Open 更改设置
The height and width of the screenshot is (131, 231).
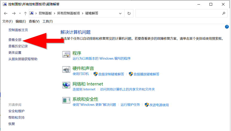point(15,52)
